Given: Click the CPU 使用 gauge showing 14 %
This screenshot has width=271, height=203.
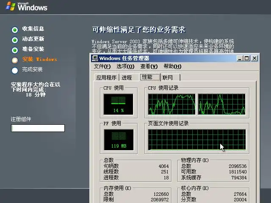Looking at the screenshot, I should (119, 104).
